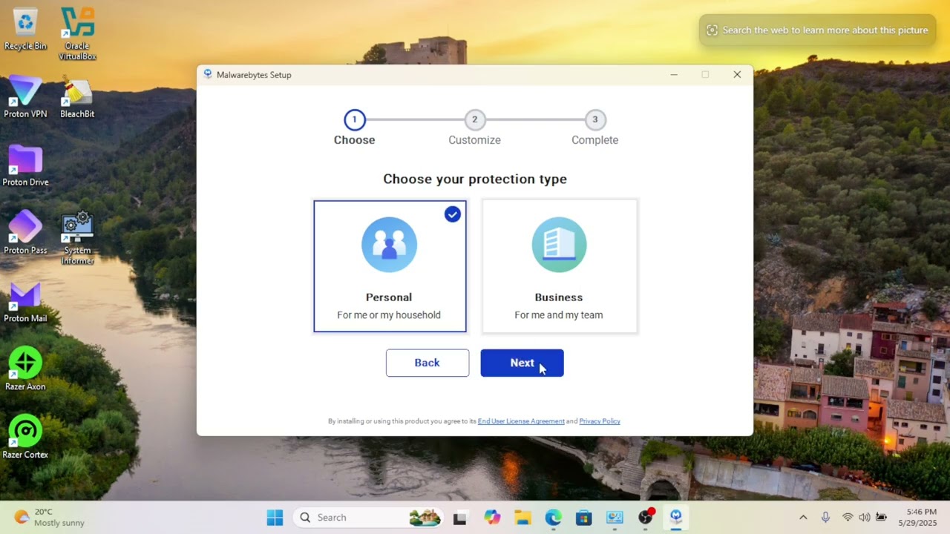Screen dimensions: 950x534
Task: Open File Explorer from the taskbar
Action: tap(522, 518)
